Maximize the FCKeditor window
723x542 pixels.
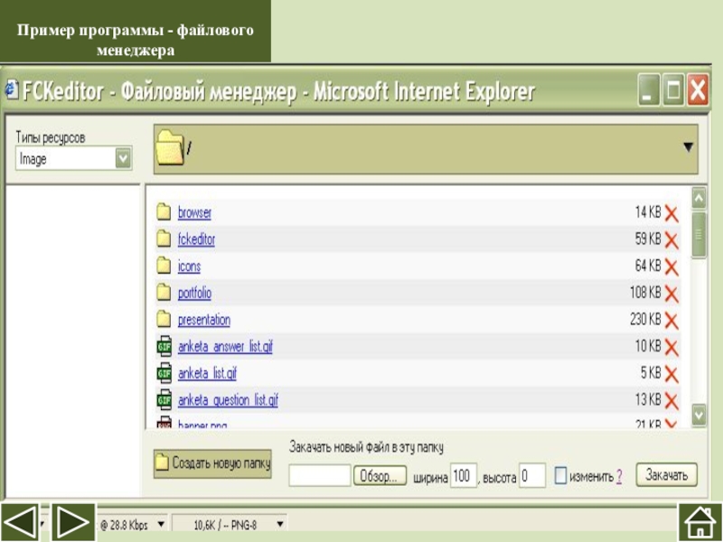673,89
